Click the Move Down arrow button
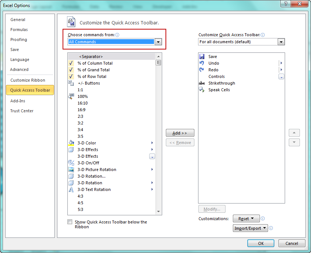The height and width of the screenshot is (253, 311). click(x=294, y=142)
